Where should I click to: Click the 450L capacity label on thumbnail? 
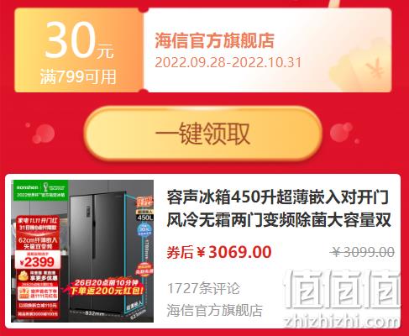pyautogui.click(x=144, y=218)
